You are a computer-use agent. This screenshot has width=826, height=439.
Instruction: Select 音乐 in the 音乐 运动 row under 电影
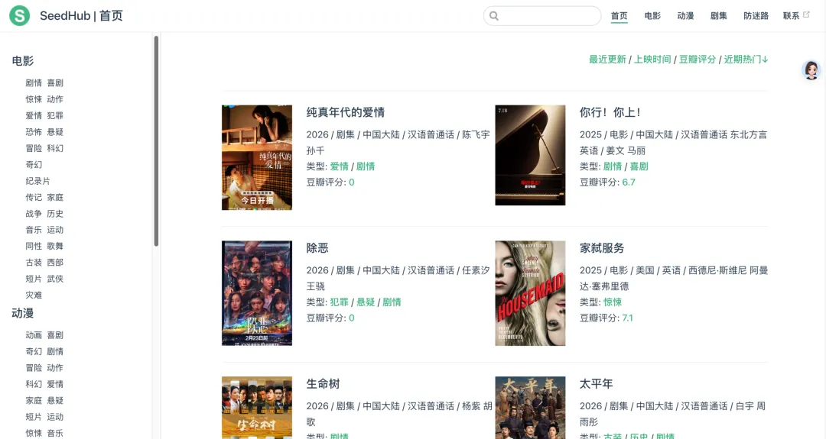[34, 229]
